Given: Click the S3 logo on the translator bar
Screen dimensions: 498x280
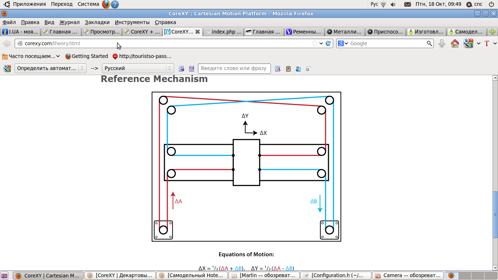Looking at the screenshot, I should tap(7, 68).
